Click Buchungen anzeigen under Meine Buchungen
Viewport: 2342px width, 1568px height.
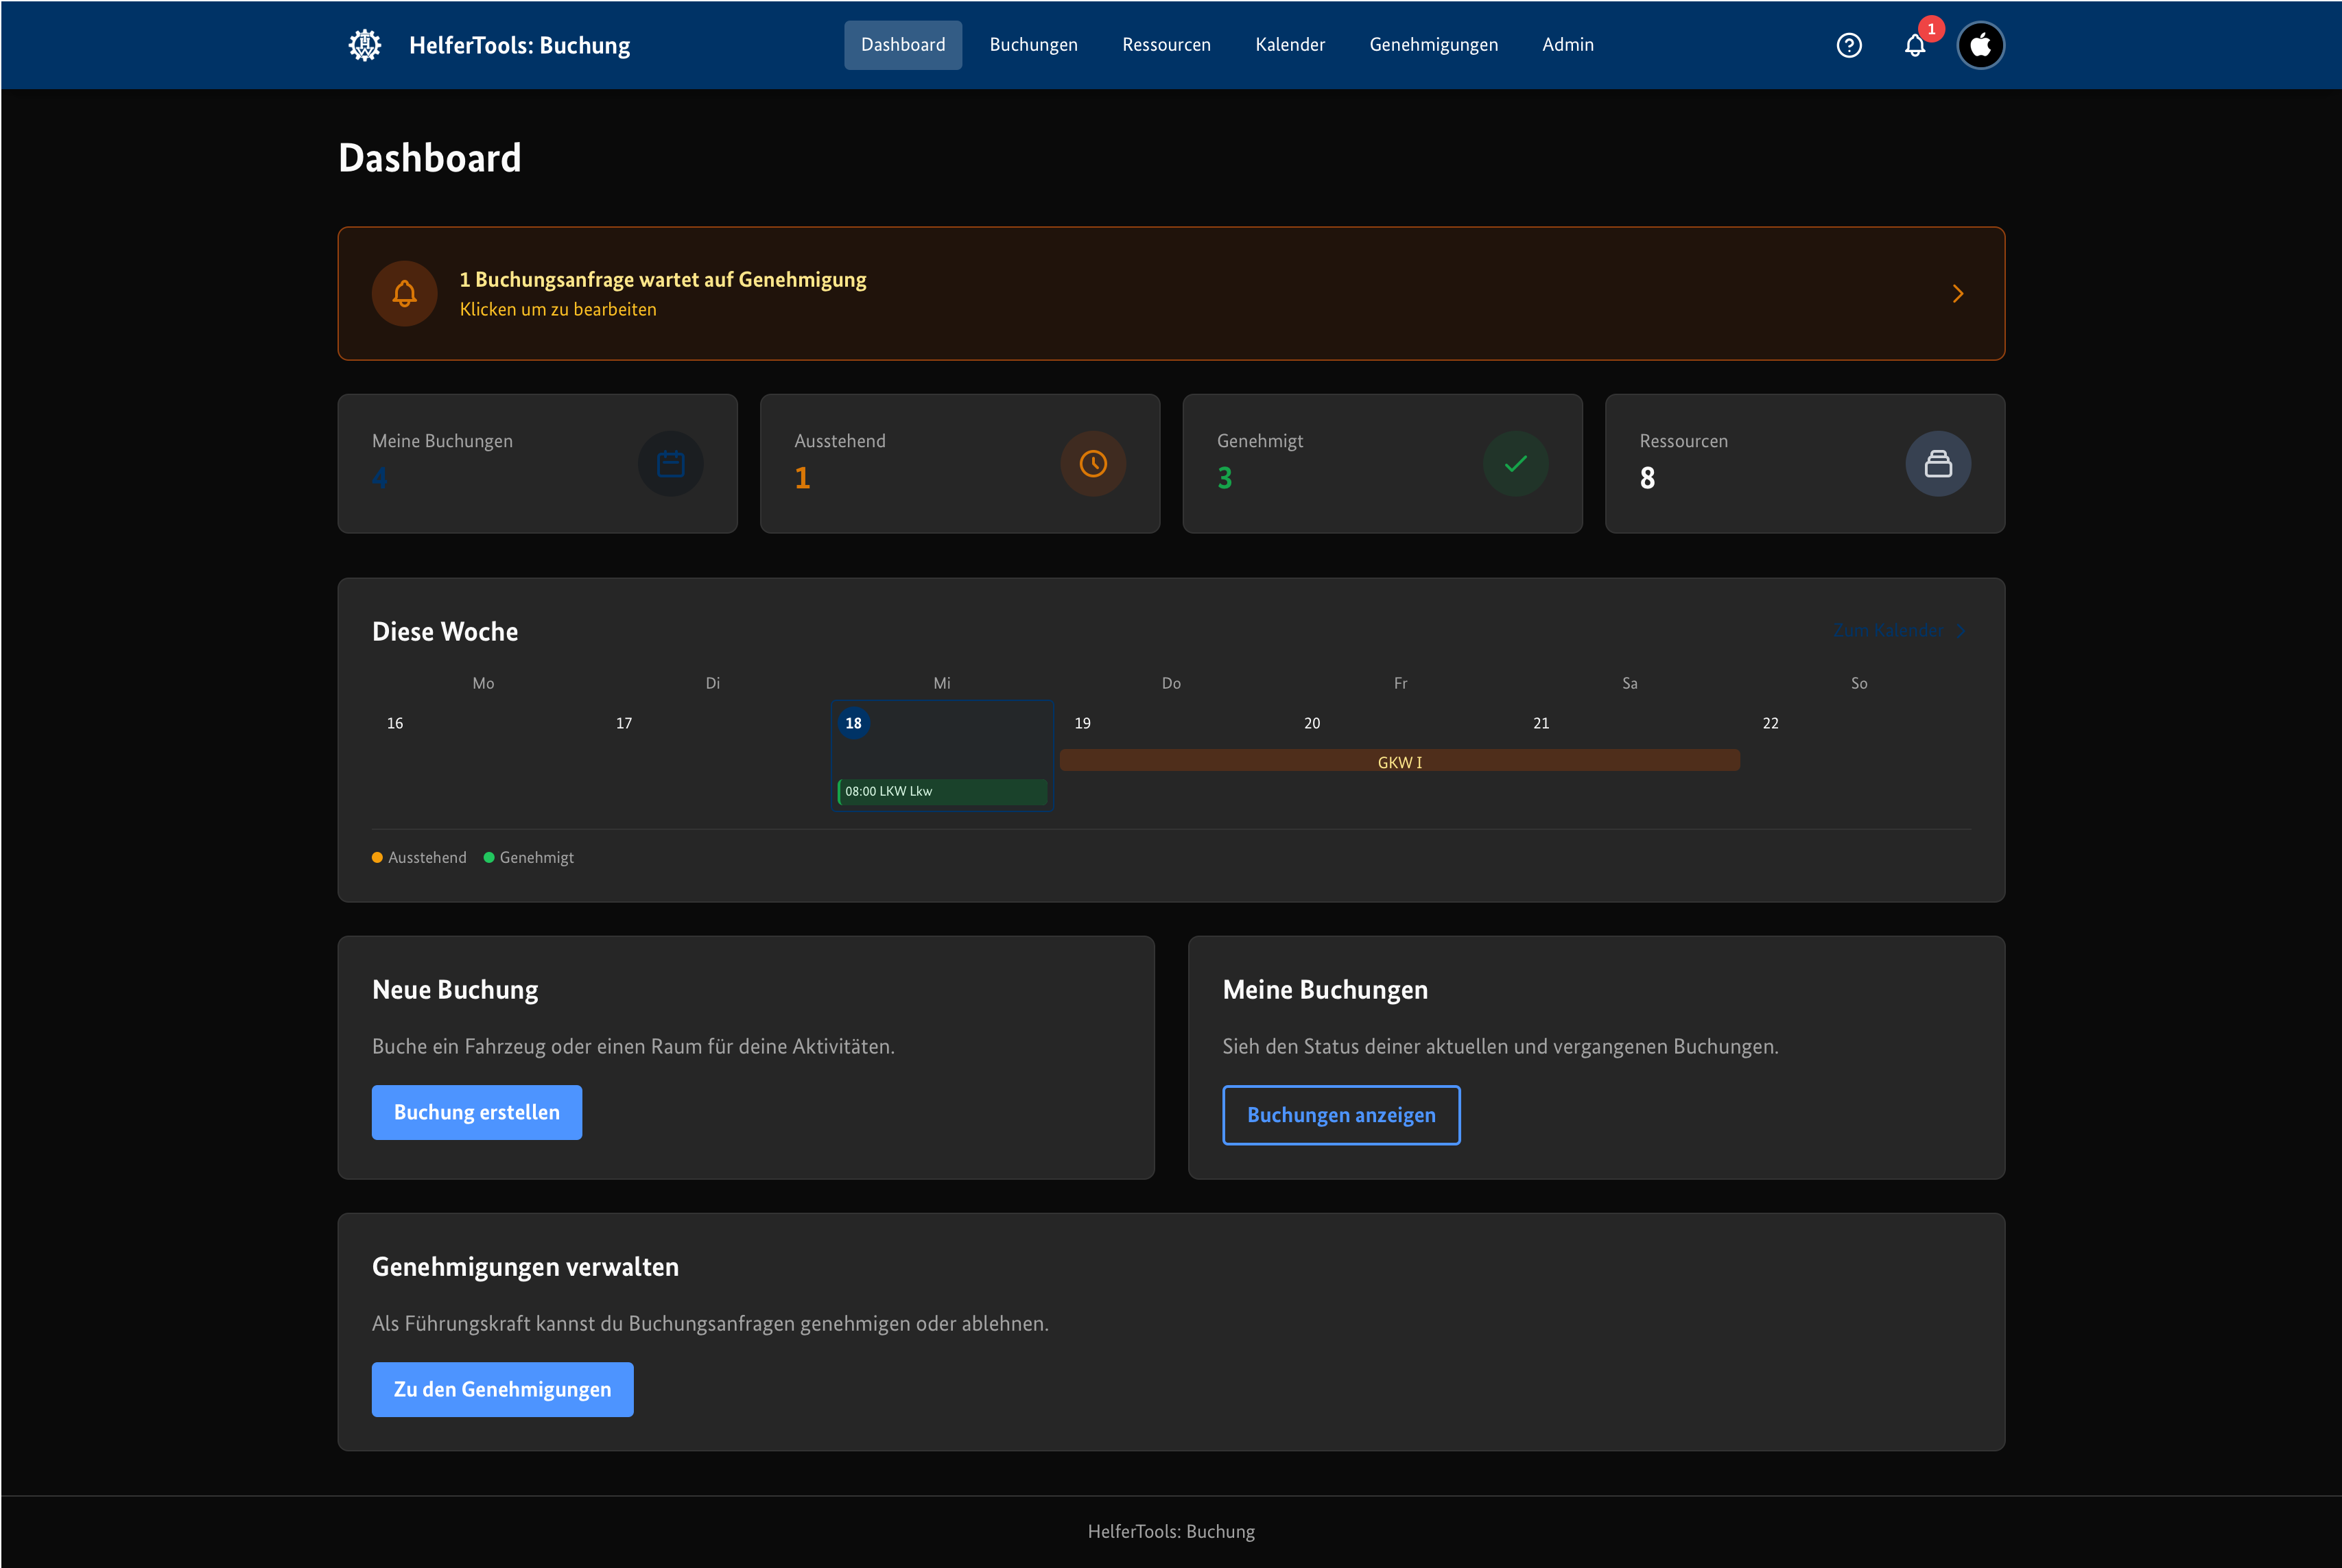(1341, 1115)
